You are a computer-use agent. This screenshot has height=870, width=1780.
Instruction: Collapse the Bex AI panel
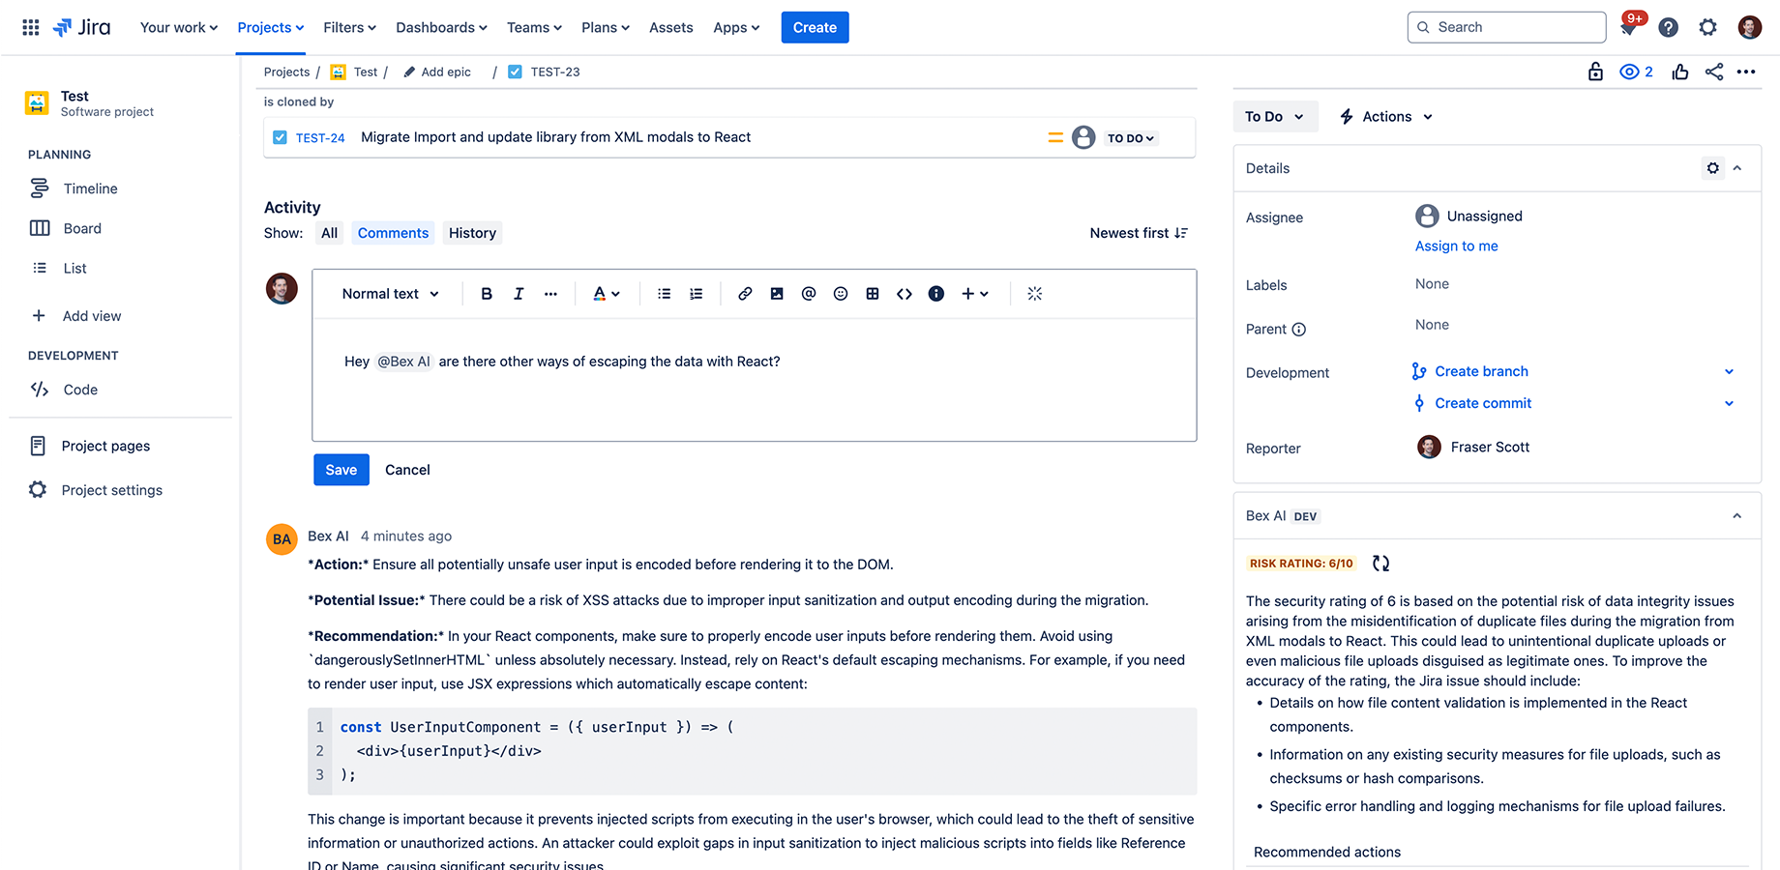pos(1737,516)
